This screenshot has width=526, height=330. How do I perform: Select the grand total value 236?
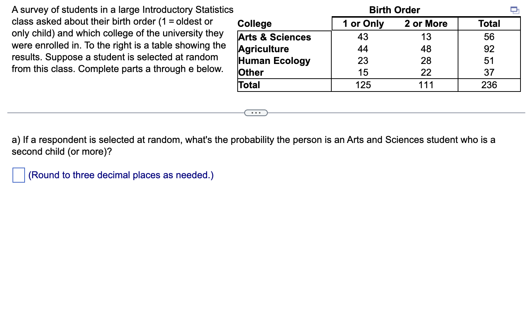pyautogui.click(x=489, y=85)
